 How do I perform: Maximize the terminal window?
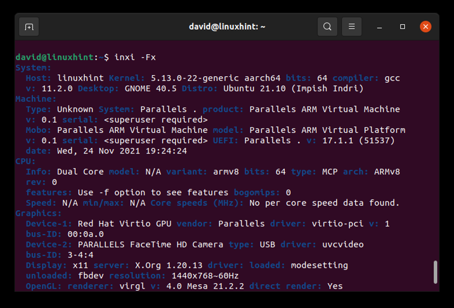(x=402, y=26)
